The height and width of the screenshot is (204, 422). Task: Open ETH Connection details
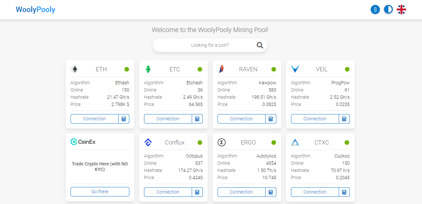pos(94,119)
